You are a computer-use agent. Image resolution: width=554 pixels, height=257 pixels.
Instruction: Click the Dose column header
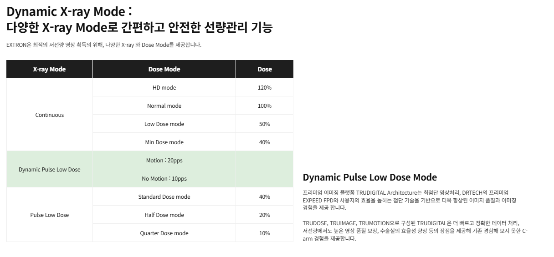click(265, 69)
